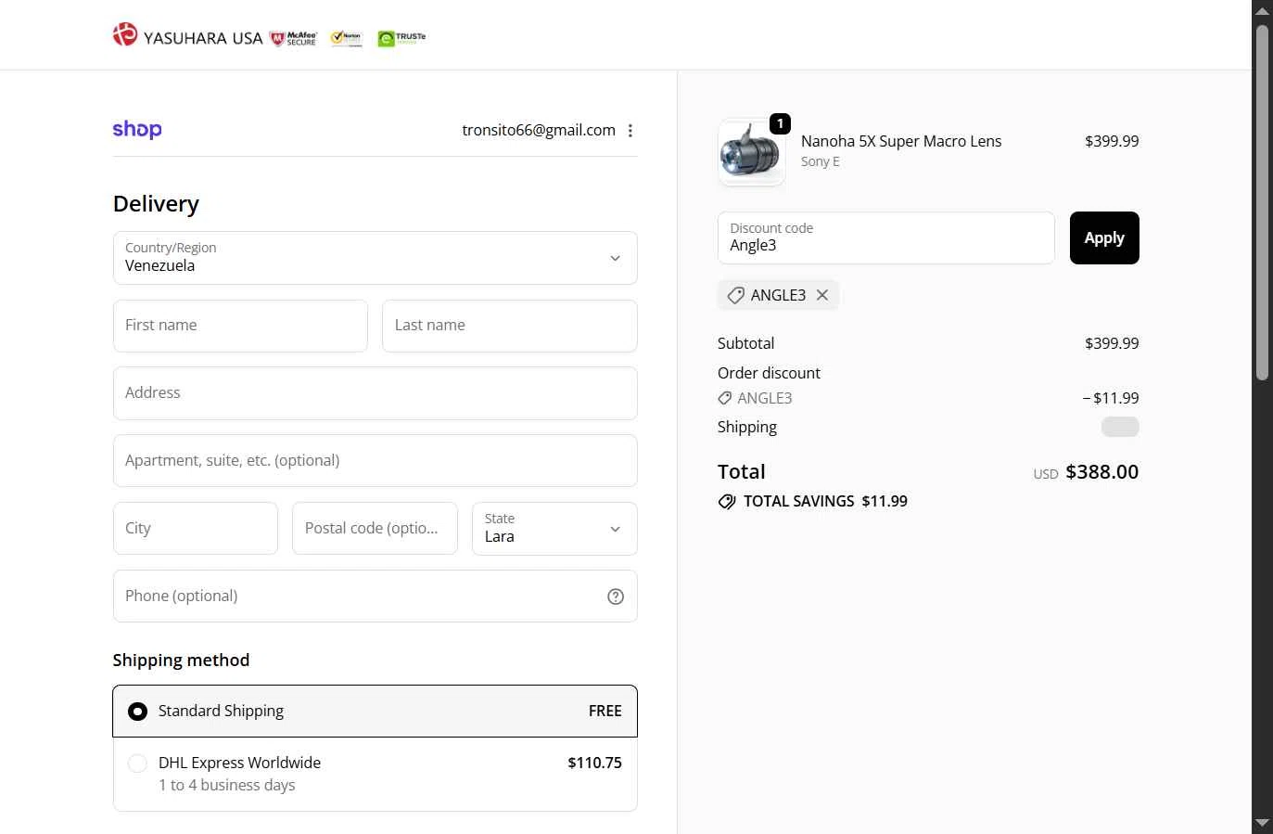Open the Country/Region dropdown
The width and height of the screenshot is (1273, 834).
pyautogui.click(x=376, y=258)
